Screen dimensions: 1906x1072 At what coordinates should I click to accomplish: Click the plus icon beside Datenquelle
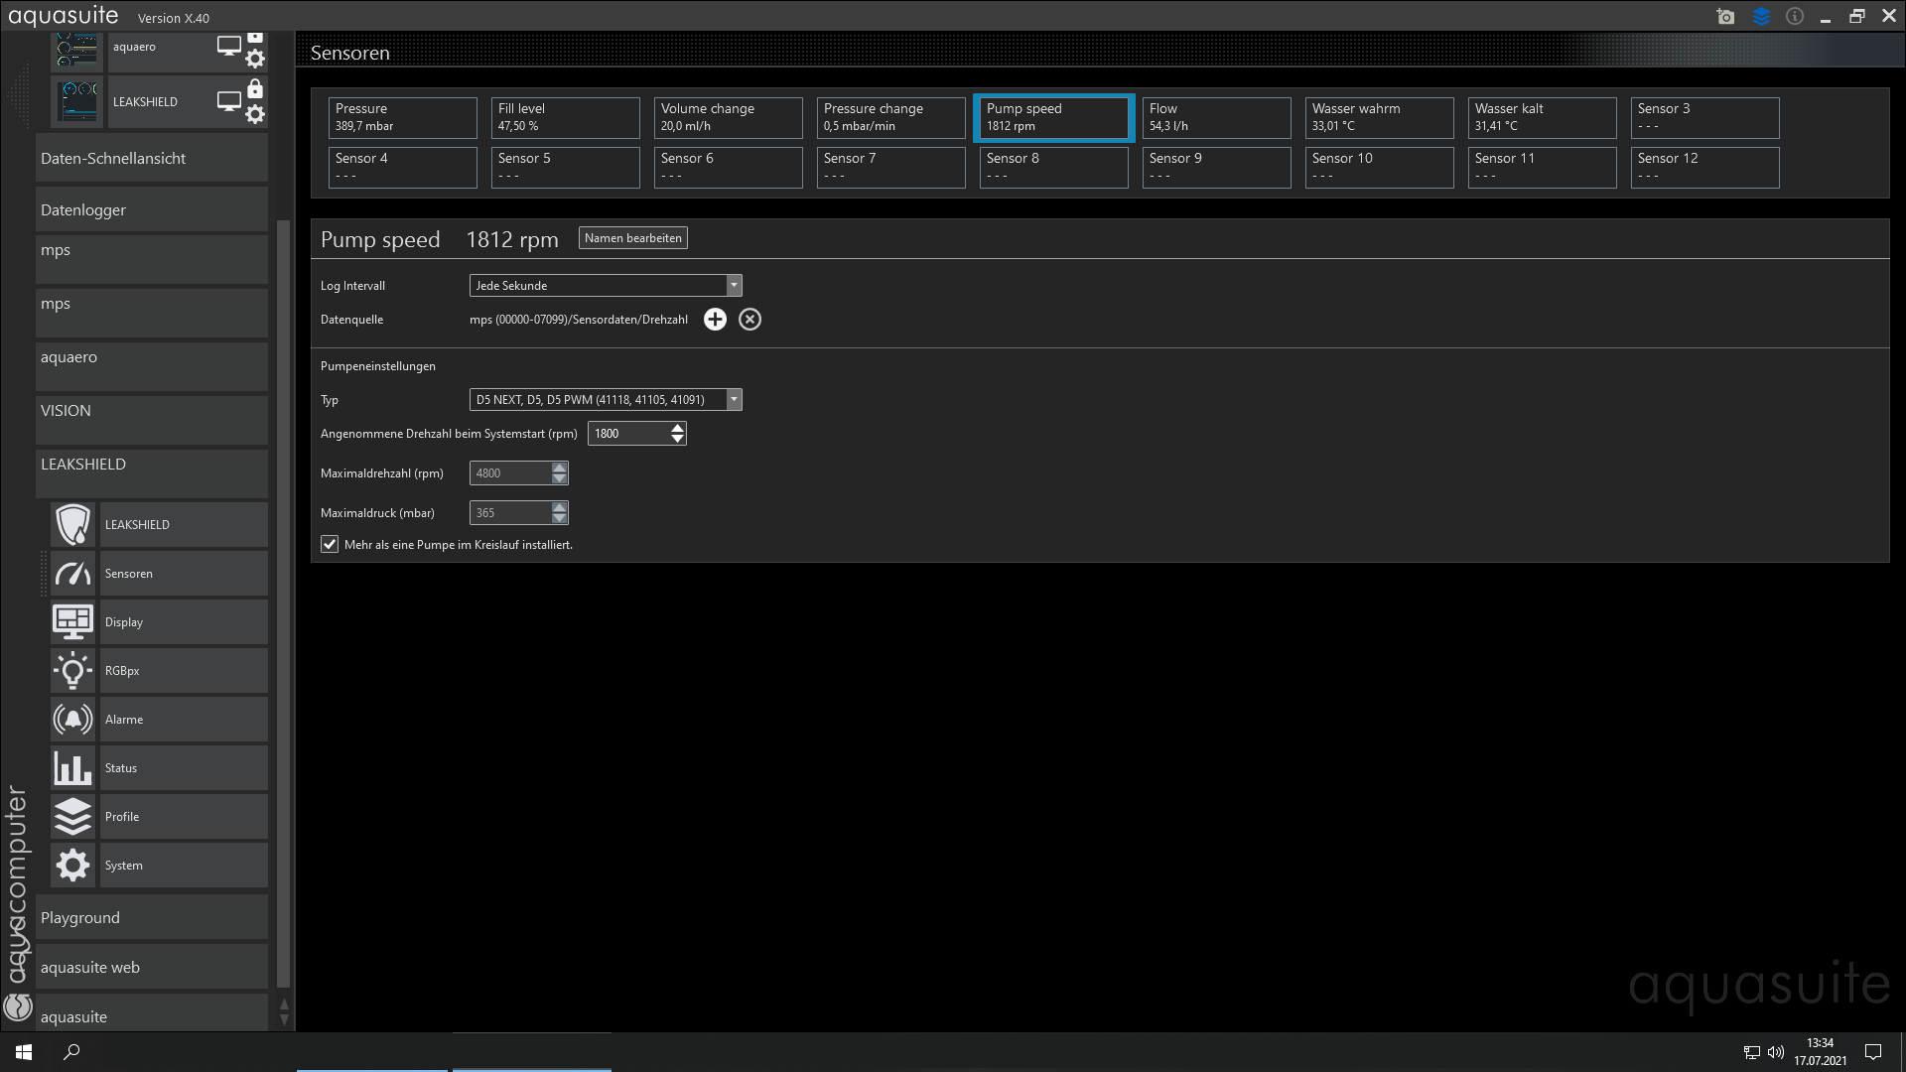(715, 320)
